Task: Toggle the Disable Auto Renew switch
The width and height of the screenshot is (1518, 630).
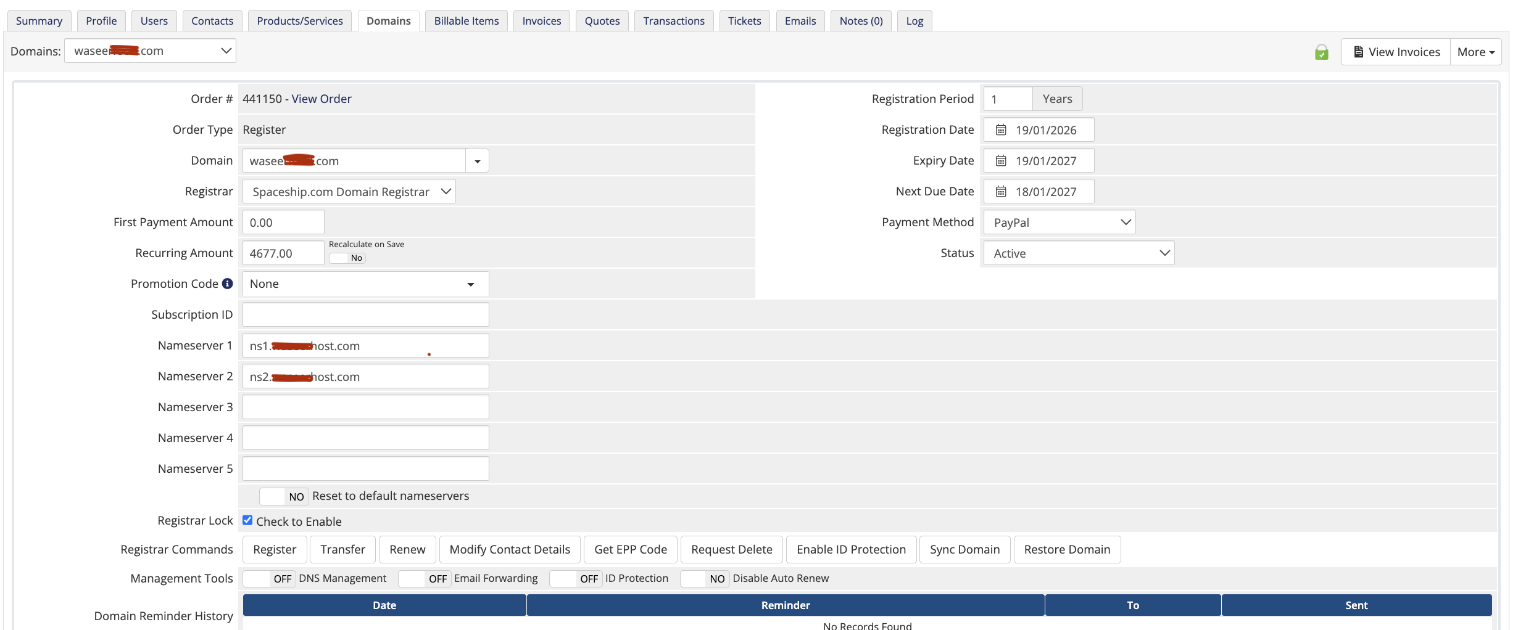Action: pyautogui.click(x=705, y=579)
